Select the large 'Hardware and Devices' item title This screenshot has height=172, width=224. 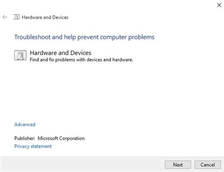tap(60, 53)
